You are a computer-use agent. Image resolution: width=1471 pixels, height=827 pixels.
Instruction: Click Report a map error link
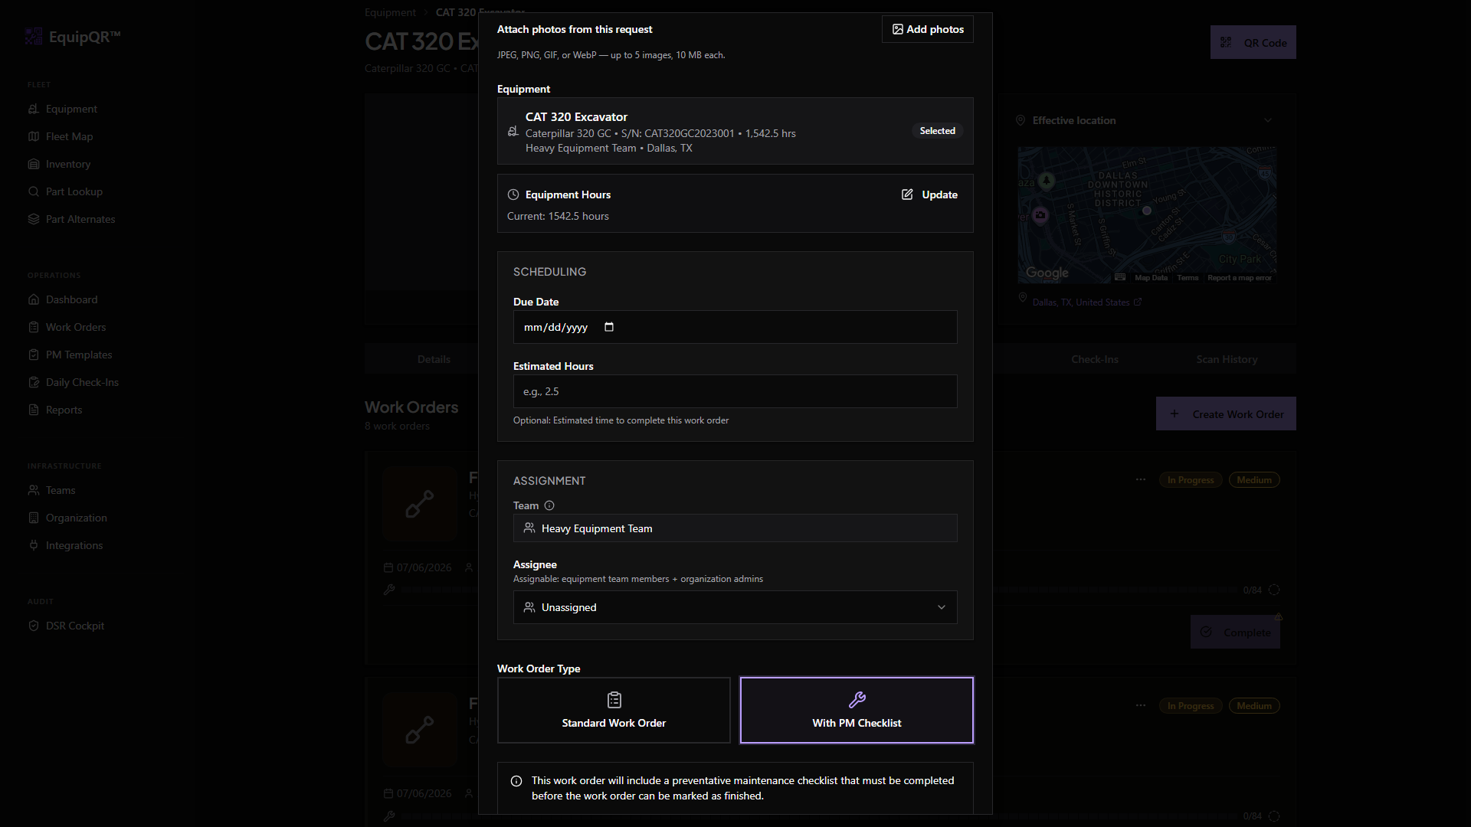click(x=1240, y=278)
